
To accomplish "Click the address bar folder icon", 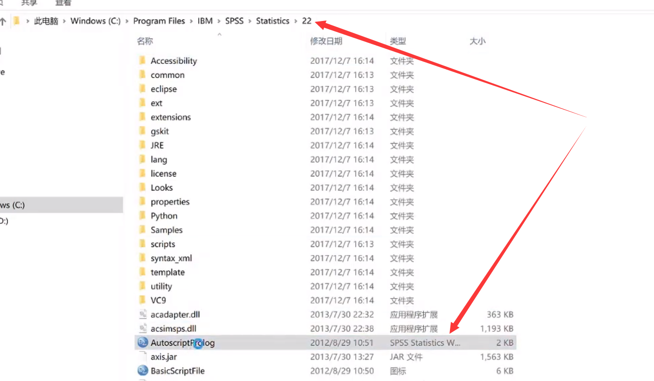I will (17, 21).
